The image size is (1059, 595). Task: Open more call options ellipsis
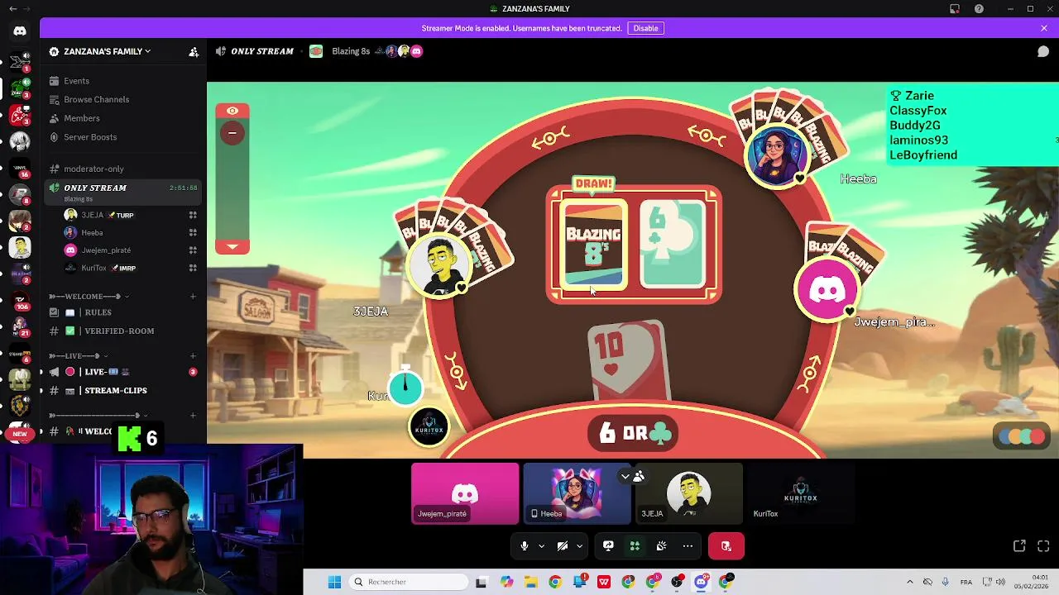point(688,546)
